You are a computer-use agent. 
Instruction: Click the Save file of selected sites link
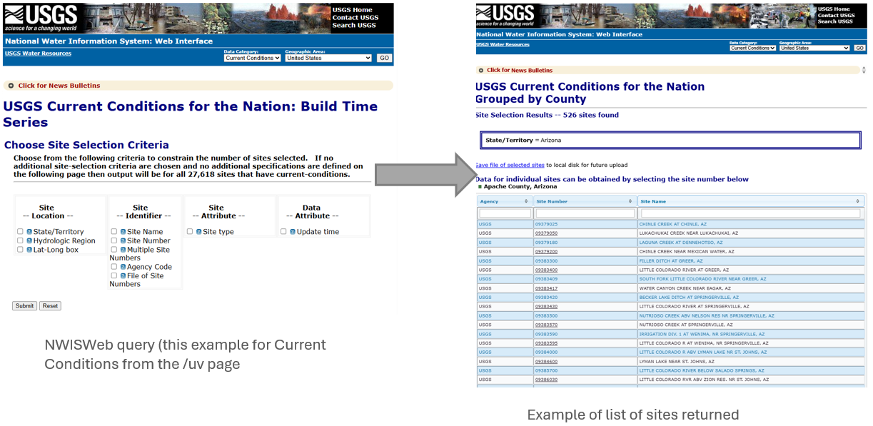(x=510, y=166)
